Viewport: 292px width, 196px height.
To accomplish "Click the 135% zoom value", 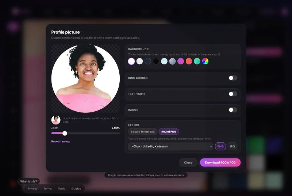I will [116, 128].
